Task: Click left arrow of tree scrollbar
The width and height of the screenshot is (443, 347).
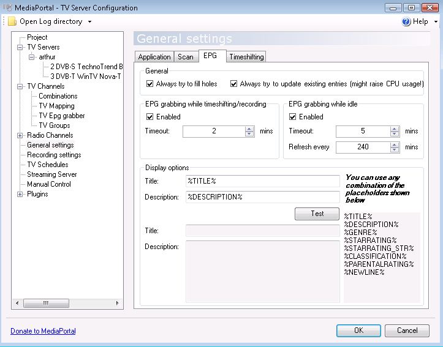Action: click(x=18, y=304)
